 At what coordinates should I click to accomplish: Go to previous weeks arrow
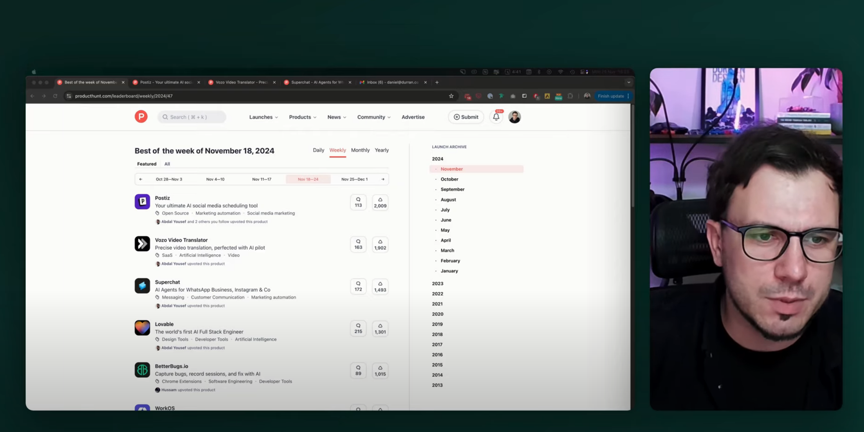[141, 179]
